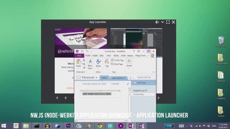Click the OneNote Back navigation arrow

[82, 51]
